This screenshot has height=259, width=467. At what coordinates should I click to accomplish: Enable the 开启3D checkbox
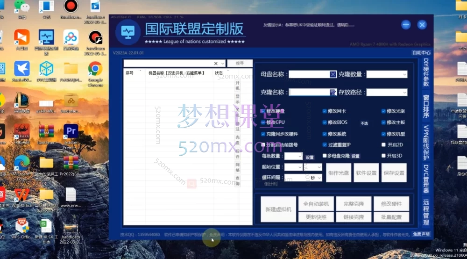(383, 156)
